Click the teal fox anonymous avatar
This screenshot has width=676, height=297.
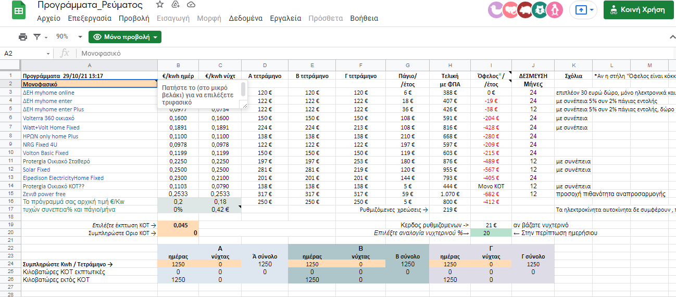click(541, 9)
